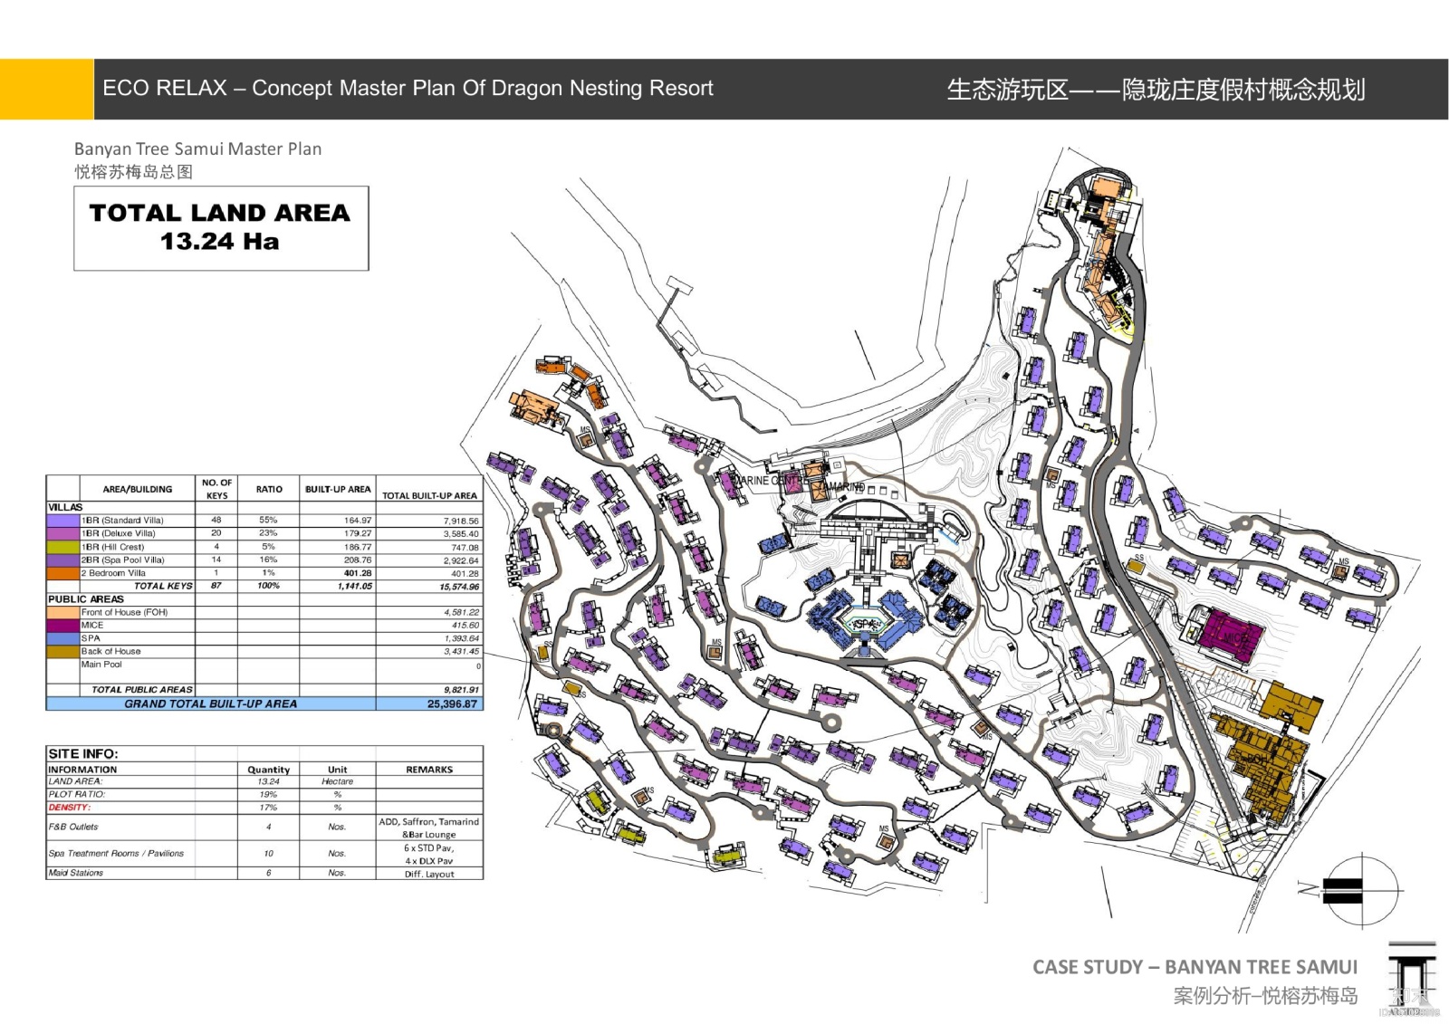Click the '悦榕苏梅岛总图' subtitle text
This screenshot has width=1449, height=1024.
pyautogui.click(x=133, y=172)
